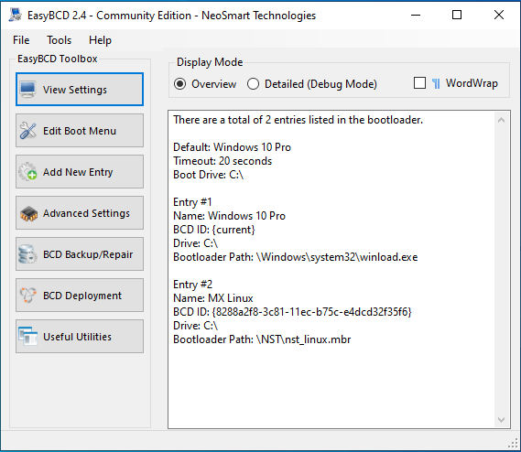Image resolution: width=521 pixels, height=452 pixels.
Task: Open Advanced Settings section
Action: [x=80, y=213]
